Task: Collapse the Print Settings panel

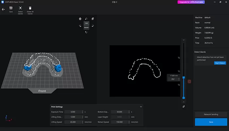Action: pyautogui.click(x=141, y=107)
